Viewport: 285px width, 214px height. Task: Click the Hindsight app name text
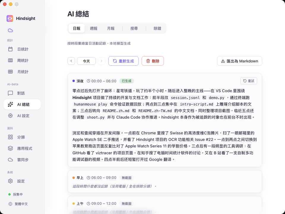click(x=26, y=18)
